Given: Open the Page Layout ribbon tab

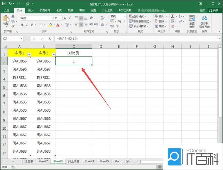Looking at the screenshot, I should [45, 10].
